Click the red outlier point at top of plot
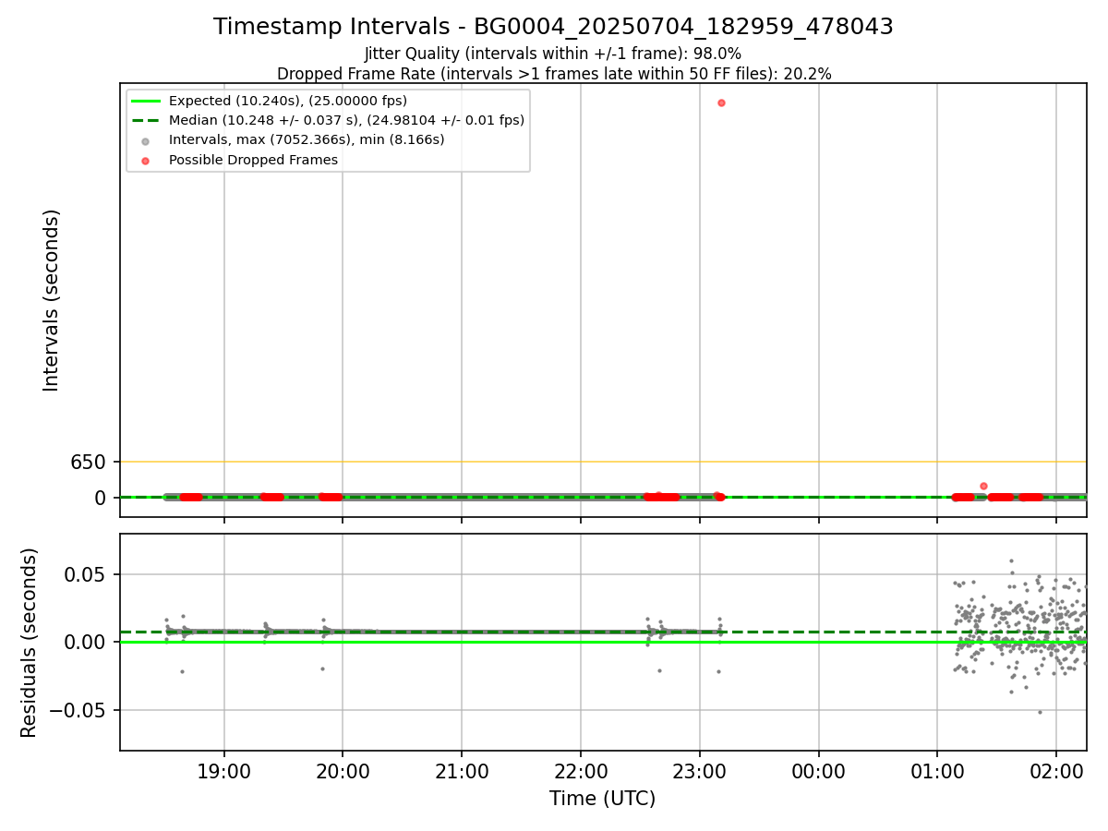This screenshot has height=831, width=1108. point(721,102)
